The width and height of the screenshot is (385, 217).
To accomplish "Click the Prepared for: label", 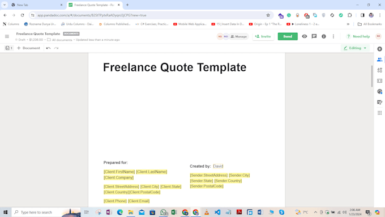I will click(x=115, y=163).
